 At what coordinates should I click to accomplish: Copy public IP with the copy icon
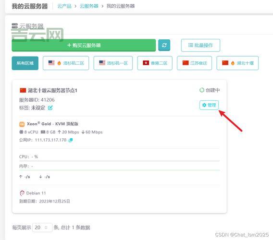point(71,140)
